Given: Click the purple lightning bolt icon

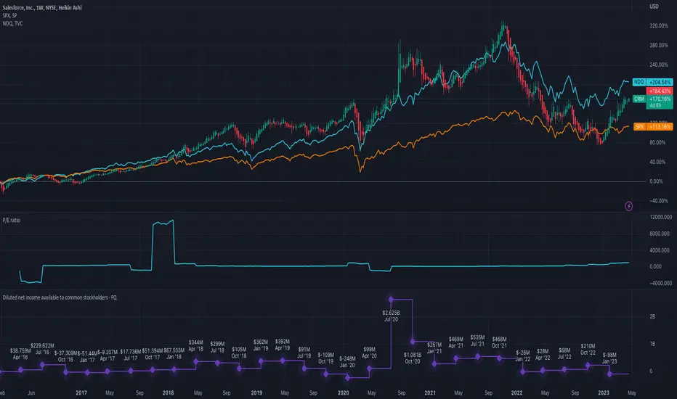Looking at the screenshot, I should [628, 206].
